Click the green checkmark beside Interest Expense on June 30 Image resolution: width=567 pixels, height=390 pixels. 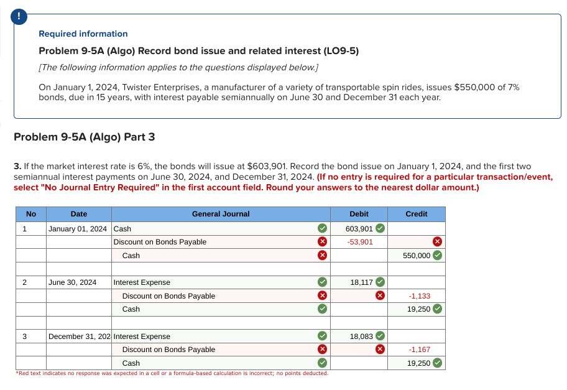coord(322,282)
